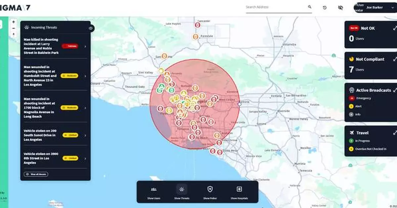Click the Incoming Threats bell icon
397x208 pixels.
[x=27, y=28]
